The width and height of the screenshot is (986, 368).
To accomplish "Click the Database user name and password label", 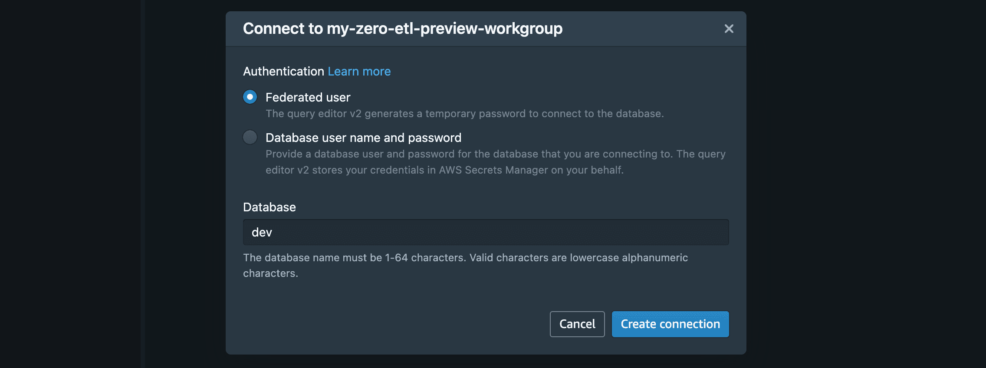I will [x=363, y=138].
